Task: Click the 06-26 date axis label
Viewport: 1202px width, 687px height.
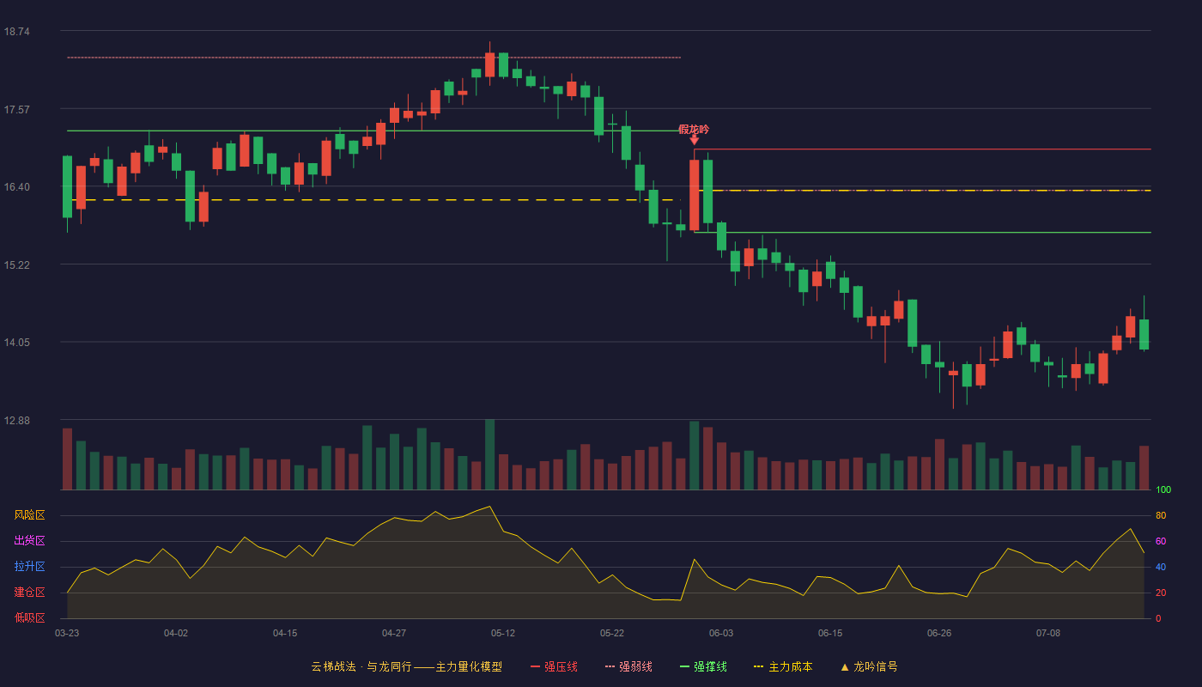Action: tap(939, 633)
